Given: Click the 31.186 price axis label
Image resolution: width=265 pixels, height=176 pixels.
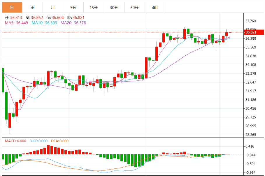Looking at the screenshot, I should click(250, 100).
